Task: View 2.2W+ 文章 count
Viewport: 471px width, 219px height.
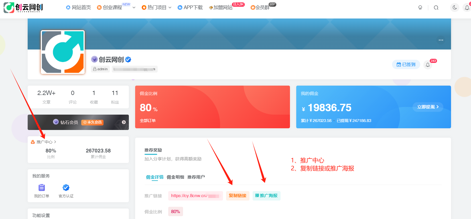Action: (46, 97)
